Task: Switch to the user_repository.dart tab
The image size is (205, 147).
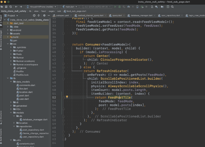Action: tap(170, 15)
